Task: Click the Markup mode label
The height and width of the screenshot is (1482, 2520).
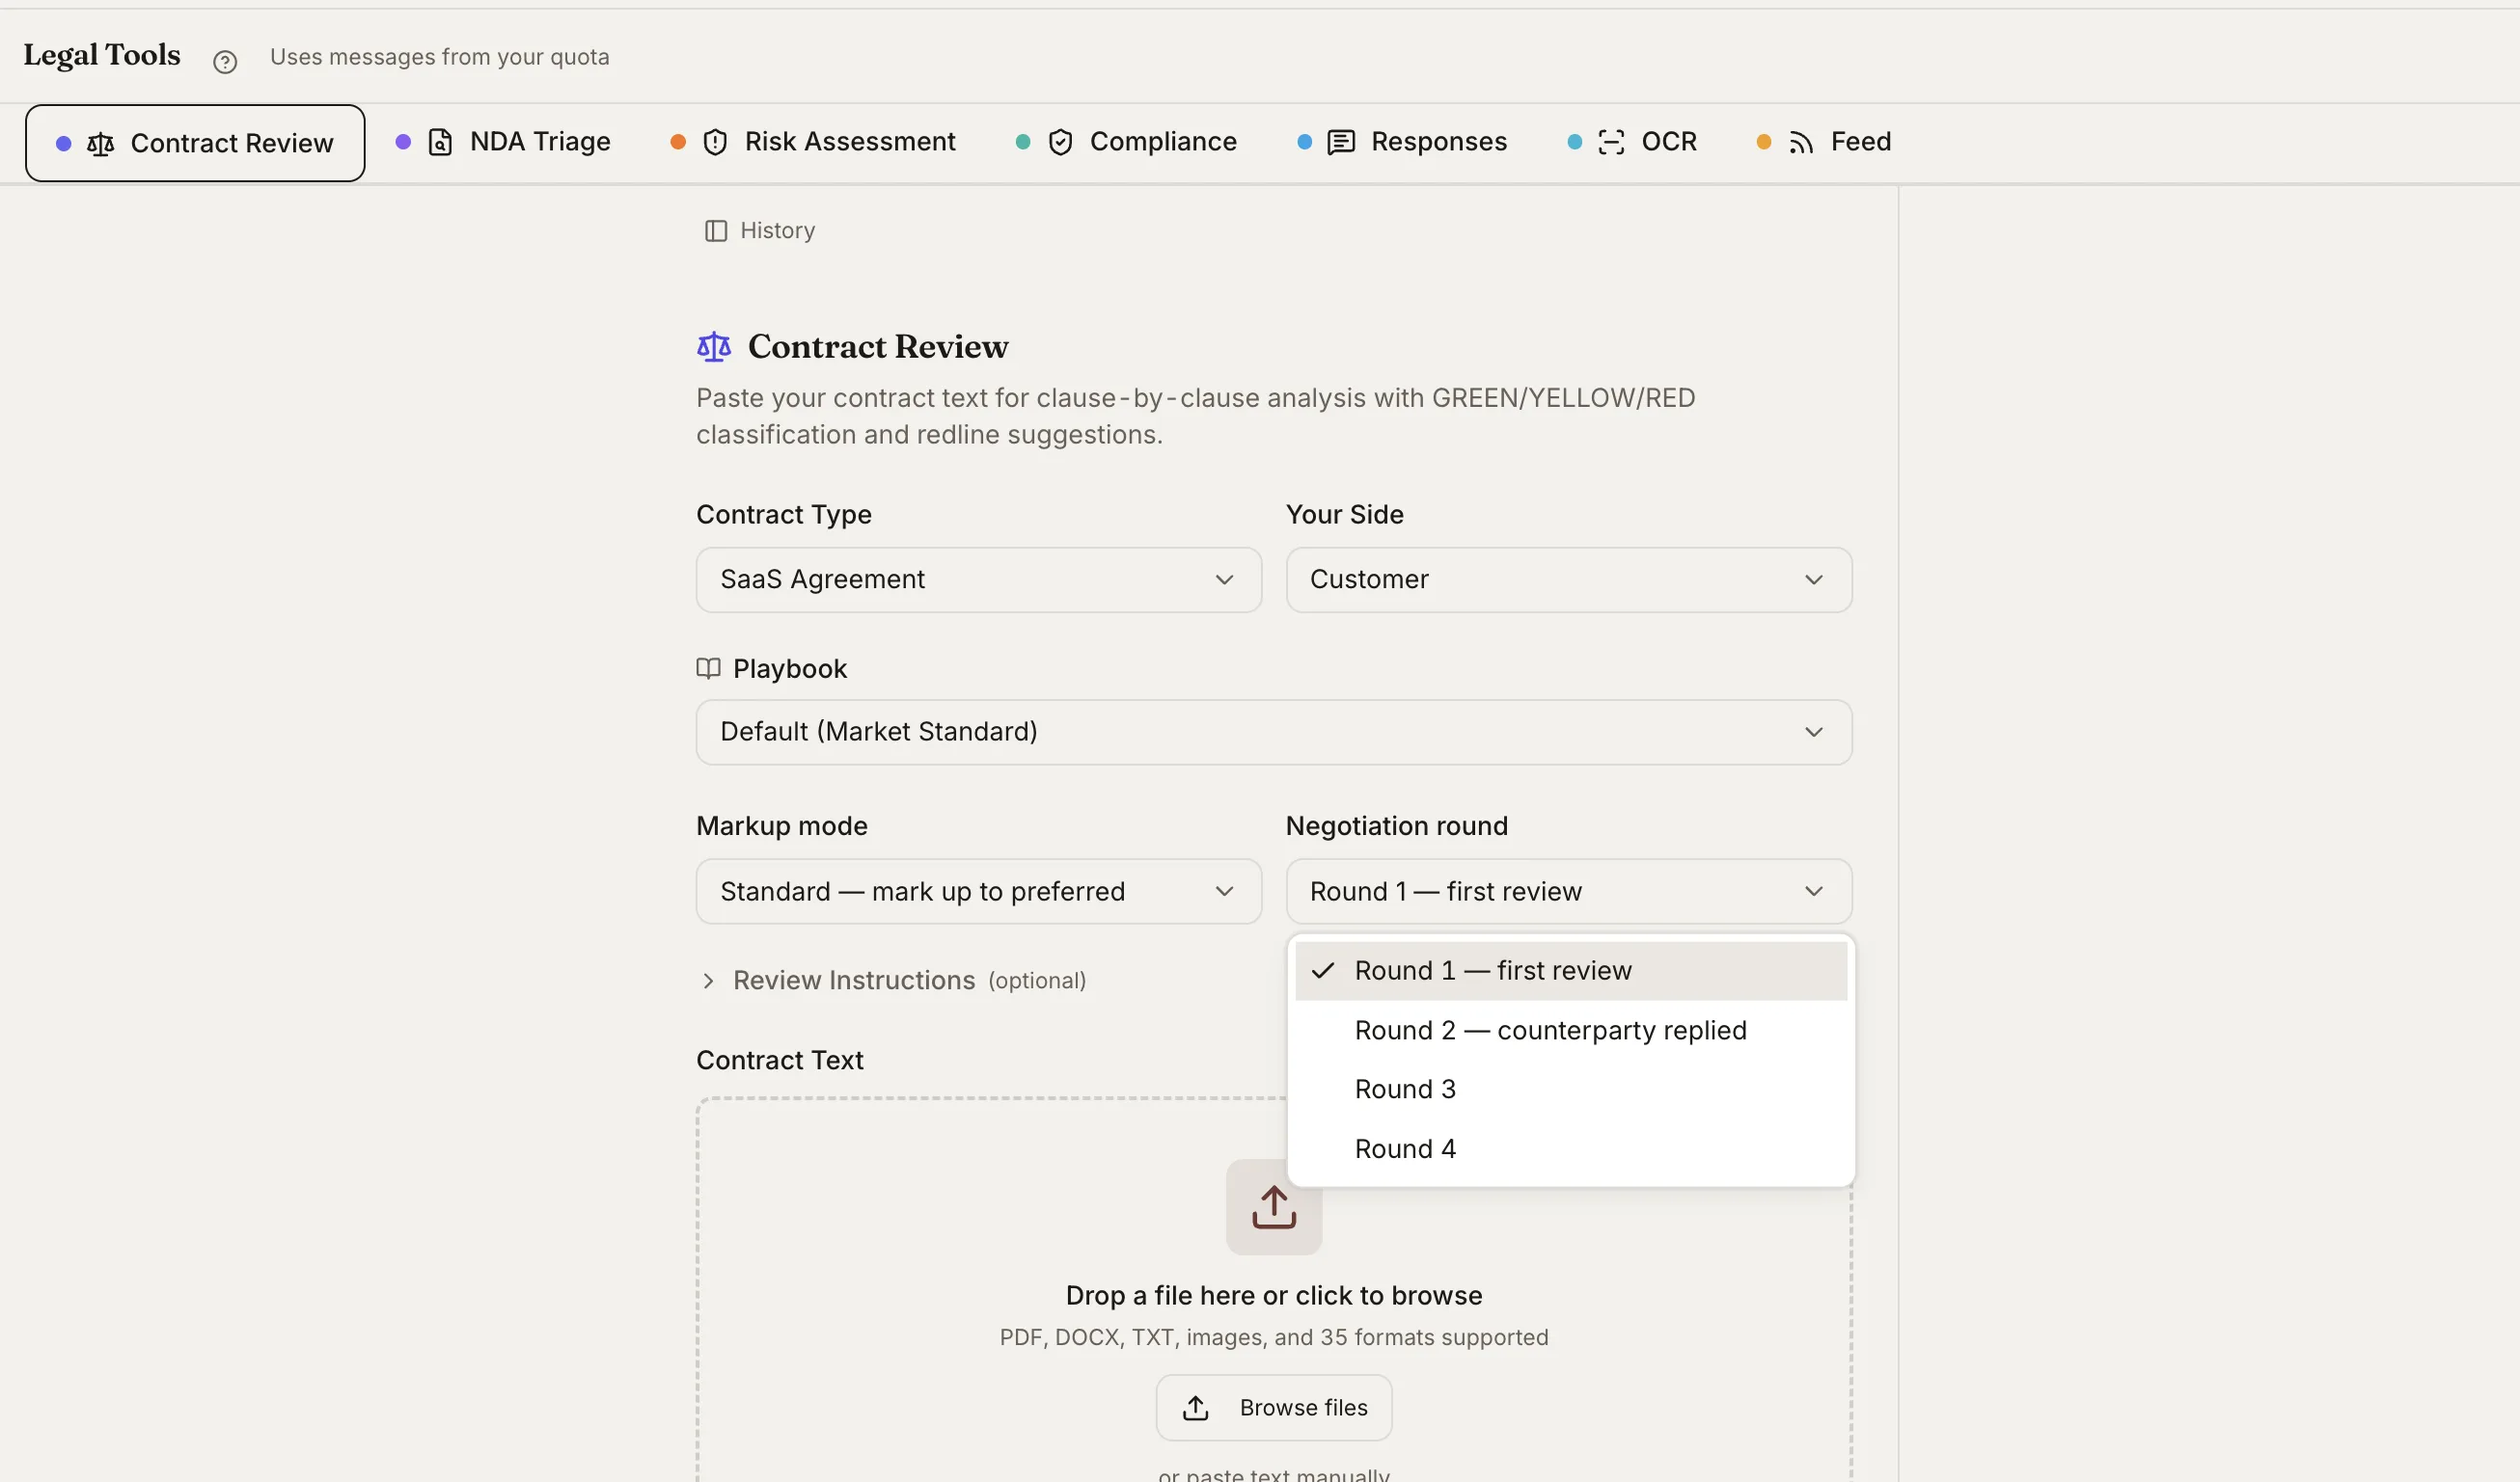Action: pyautogui.click(x=782, y=826)
